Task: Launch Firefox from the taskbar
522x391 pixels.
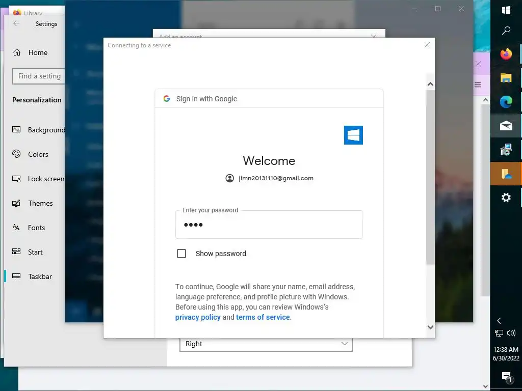Action: [x=506, y=54]
